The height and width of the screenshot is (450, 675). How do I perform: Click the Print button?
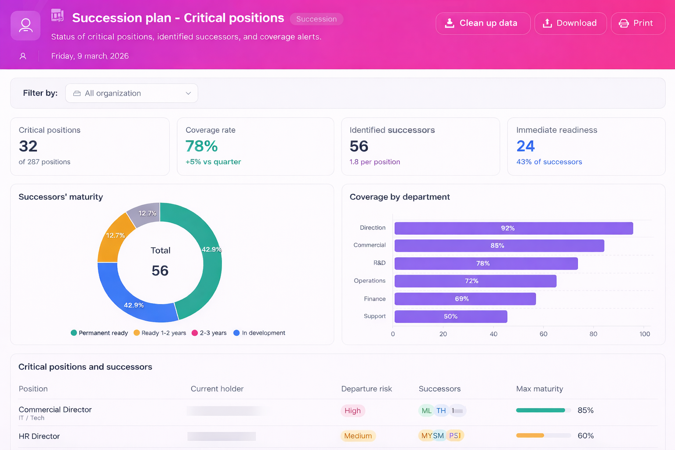pyautogui.click(x=638, y=23)
